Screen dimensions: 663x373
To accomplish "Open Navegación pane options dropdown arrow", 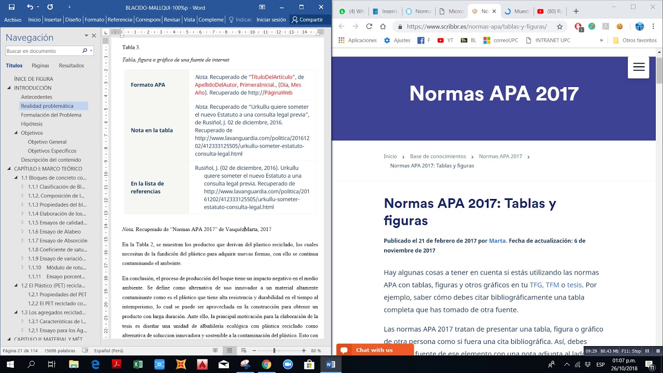I will tap(86, 36).
